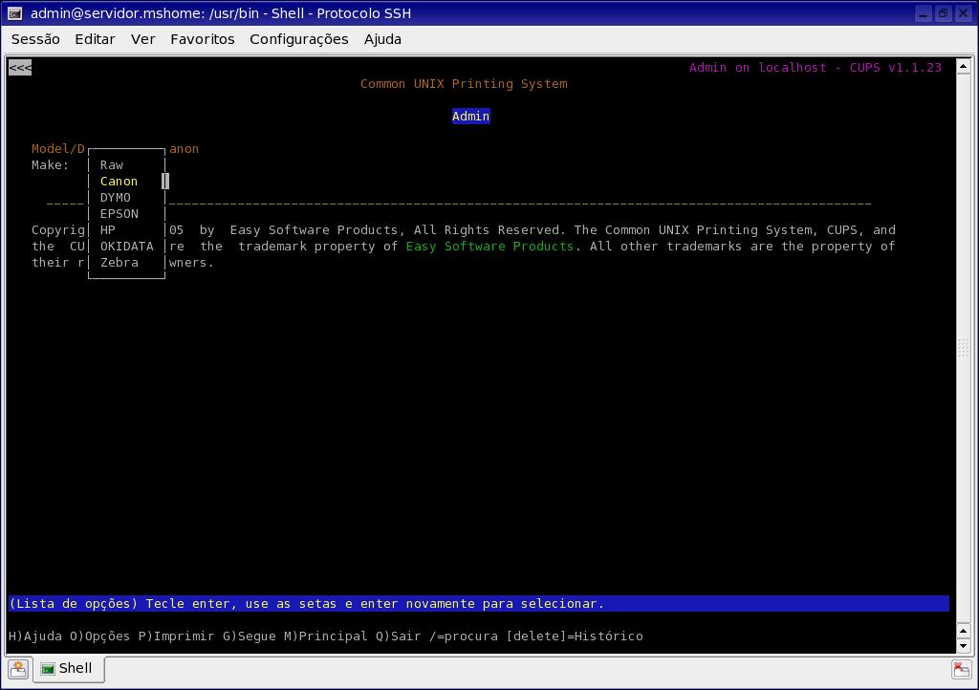
Task: Click the '(Lista de opções)' status line
Action: point(479,604)
